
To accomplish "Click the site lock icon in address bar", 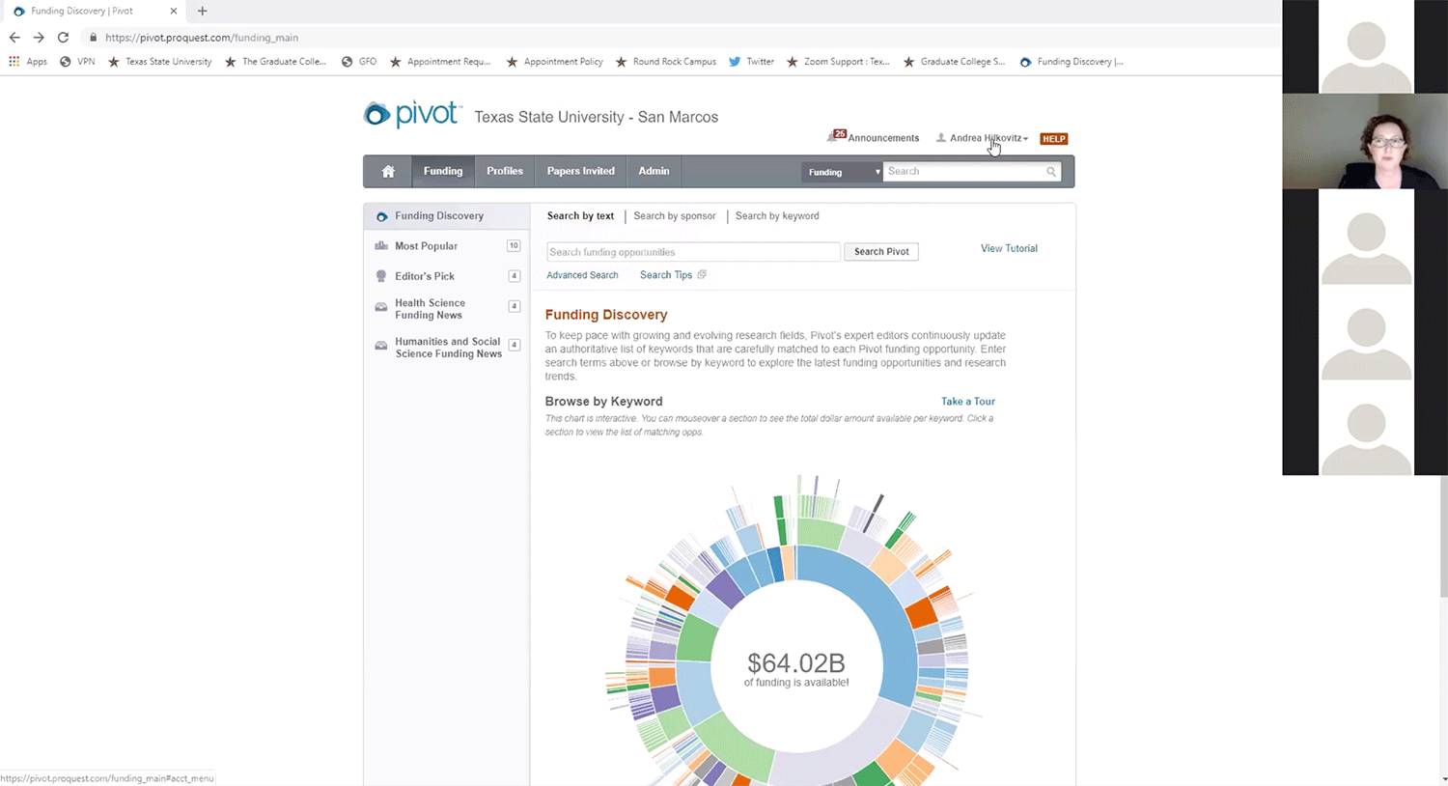I will click(93, 38).
